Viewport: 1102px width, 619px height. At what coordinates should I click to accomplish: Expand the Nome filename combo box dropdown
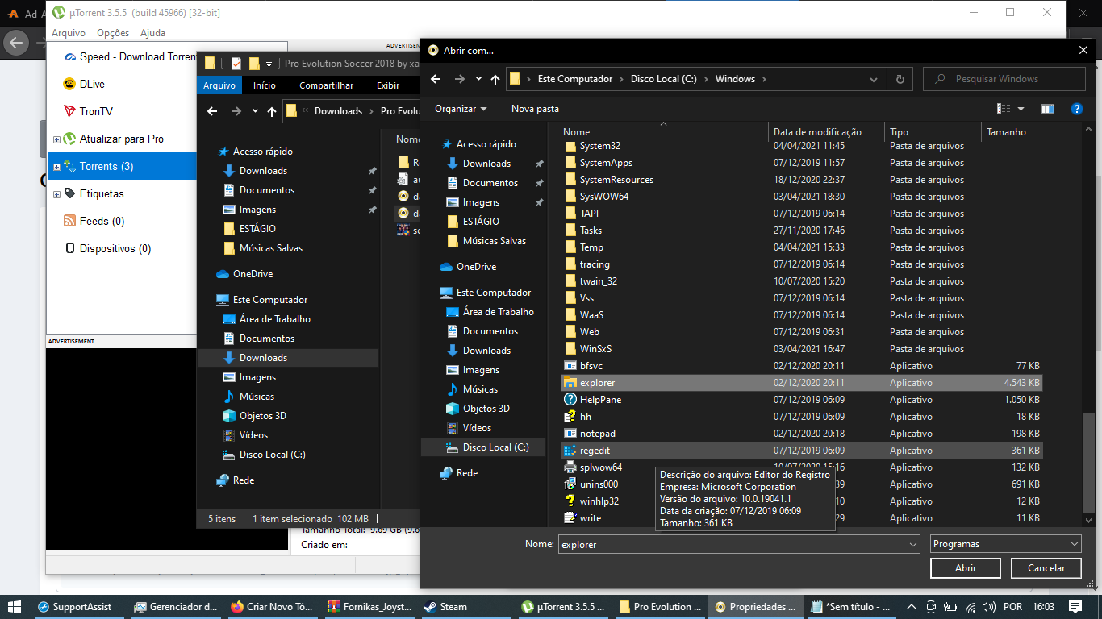(912, 544)
